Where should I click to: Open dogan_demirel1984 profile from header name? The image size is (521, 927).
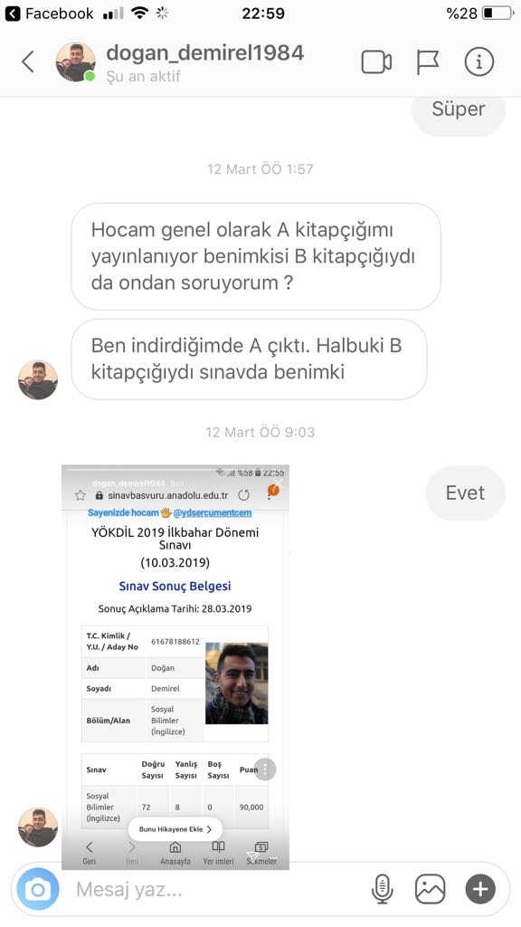pos(205,53)
